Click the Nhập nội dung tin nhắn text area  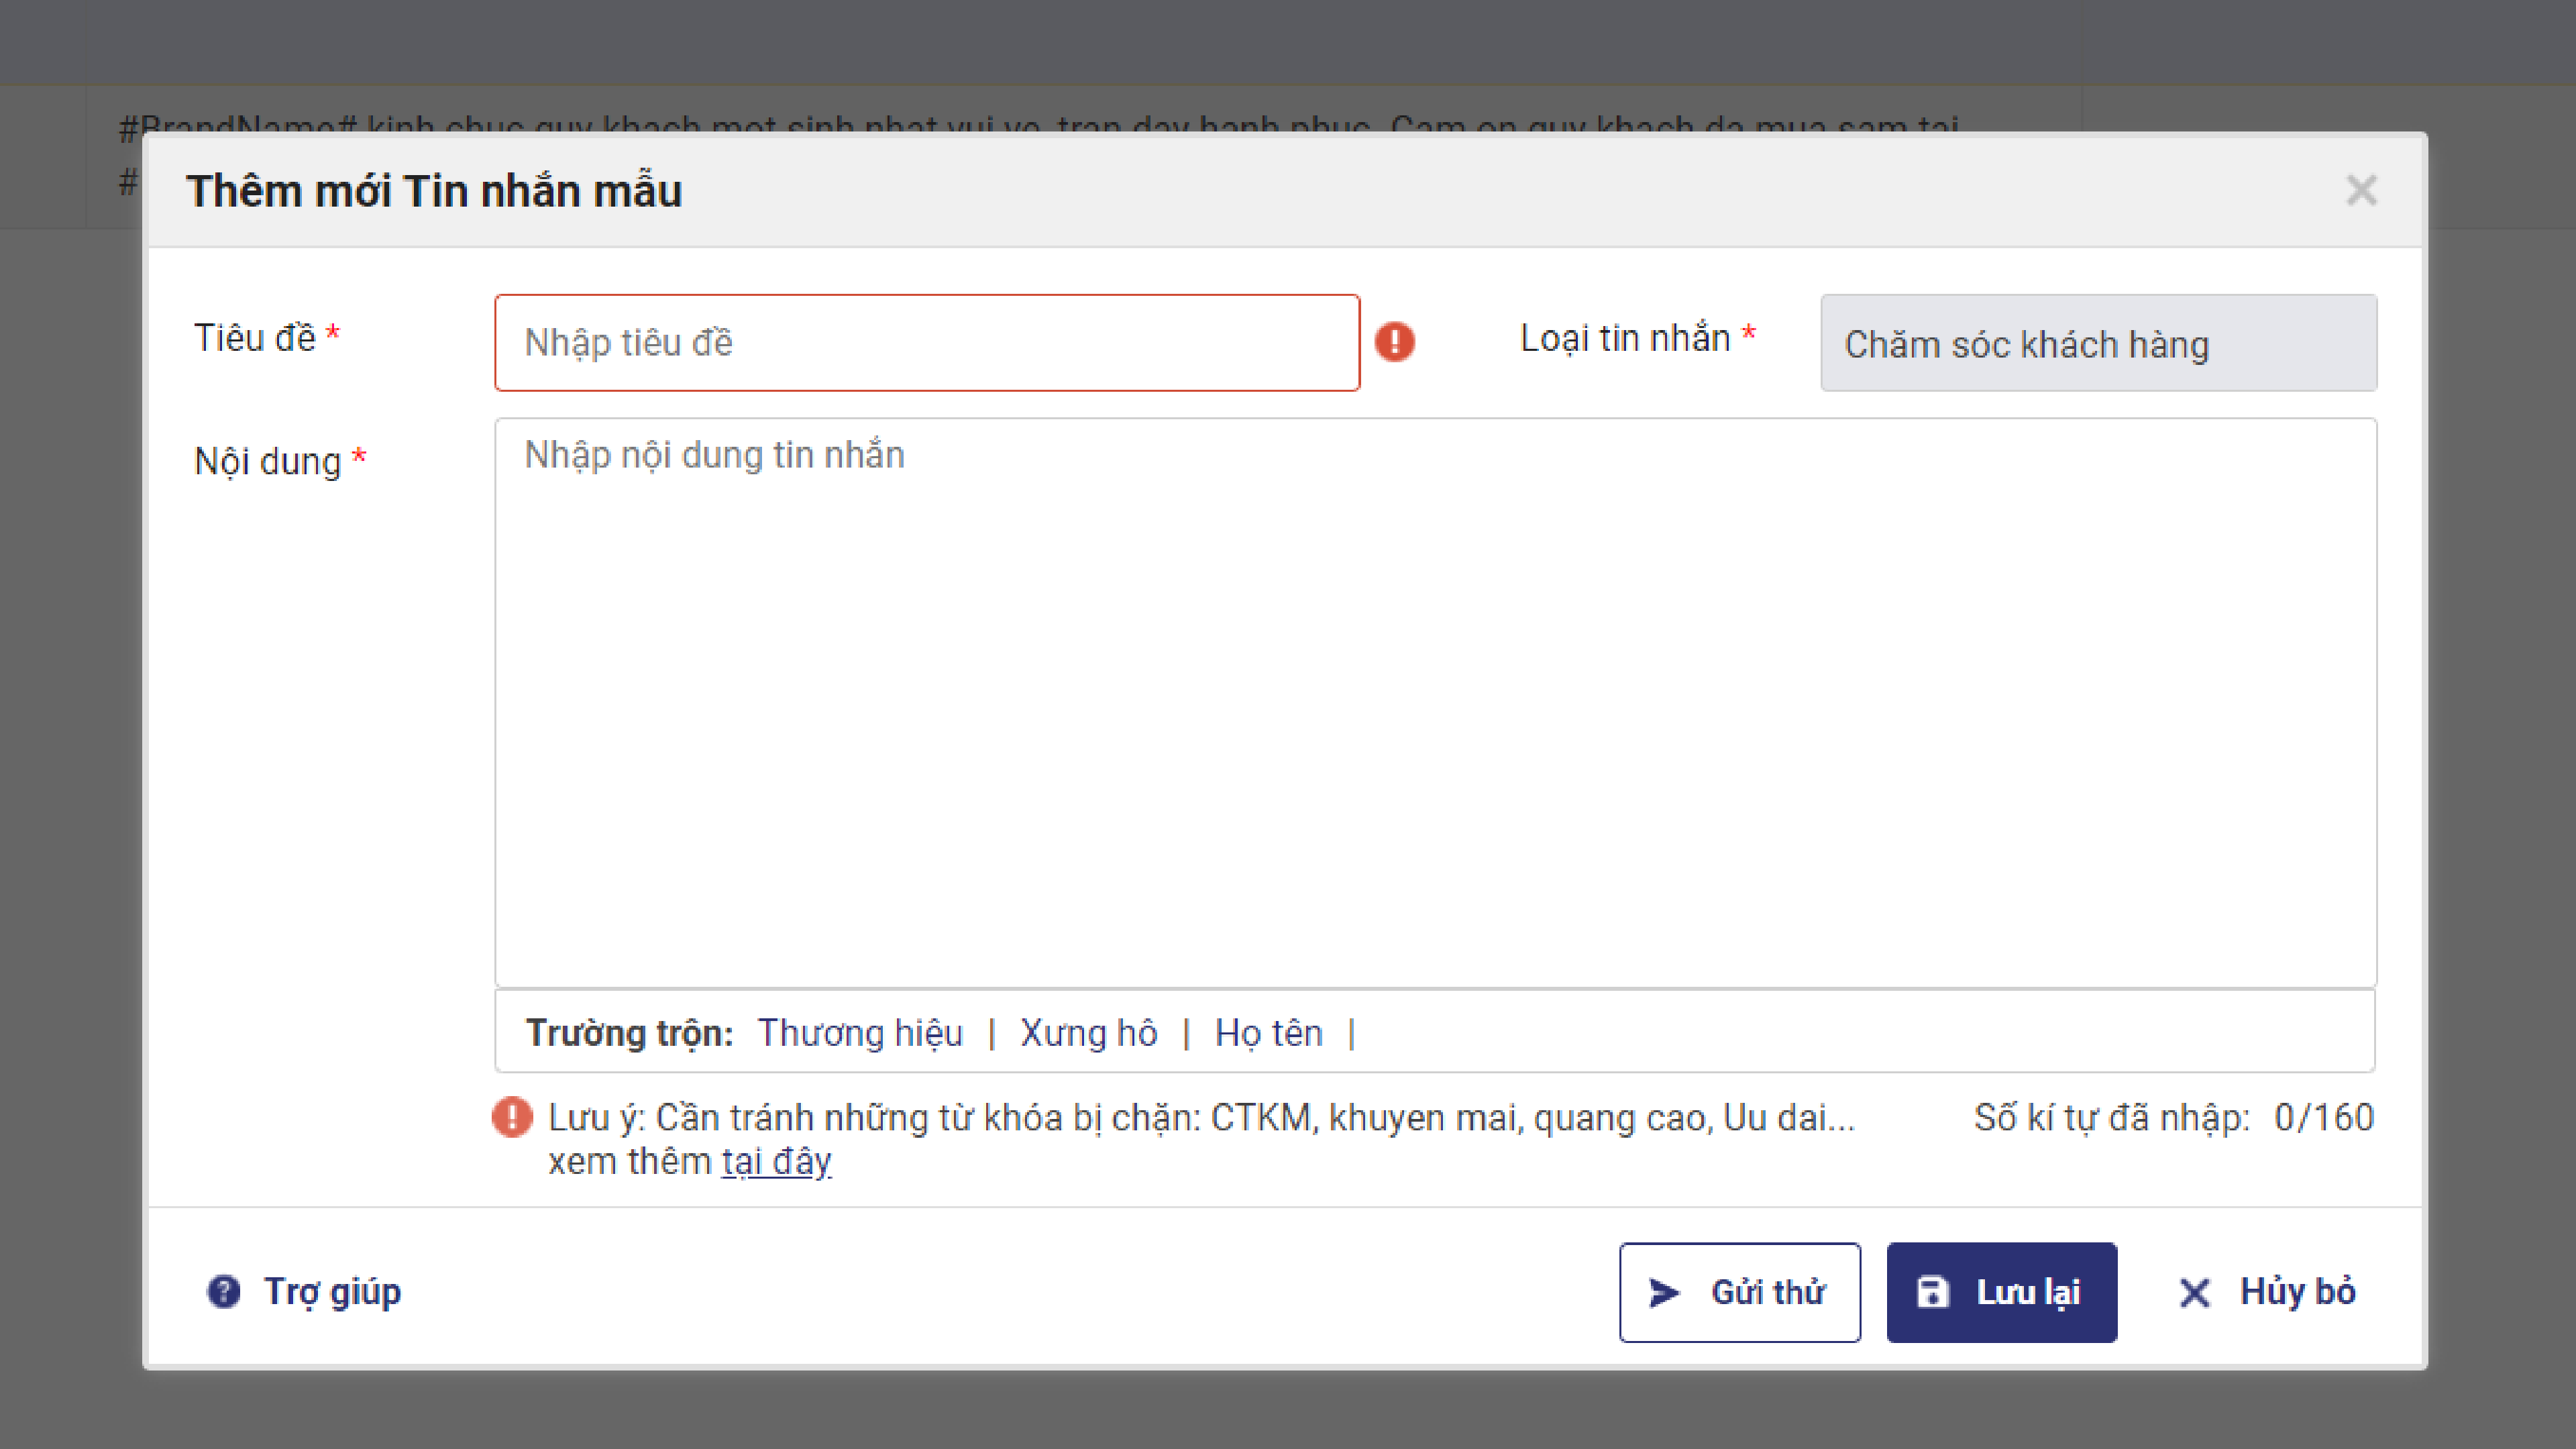(1435, 703)
